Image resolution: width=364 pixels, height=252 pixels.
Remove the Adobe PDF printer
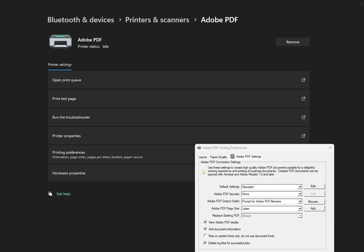[x=293, y=42]
